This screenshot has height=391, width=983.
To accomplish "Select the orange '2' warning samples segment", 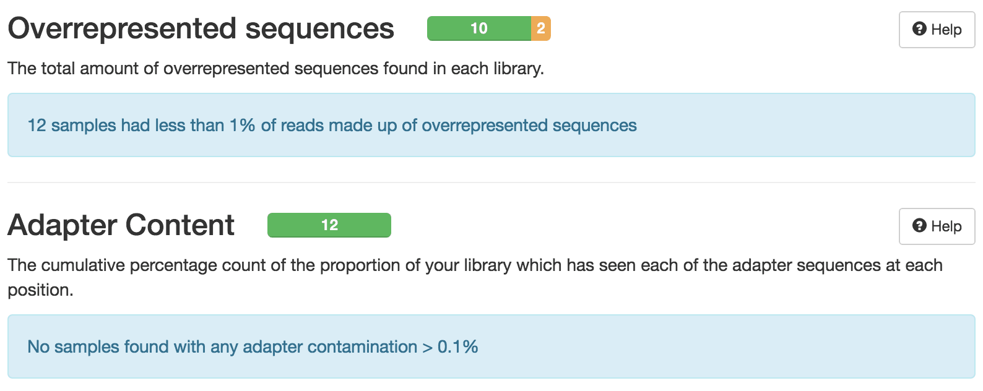I will (540, 28).
